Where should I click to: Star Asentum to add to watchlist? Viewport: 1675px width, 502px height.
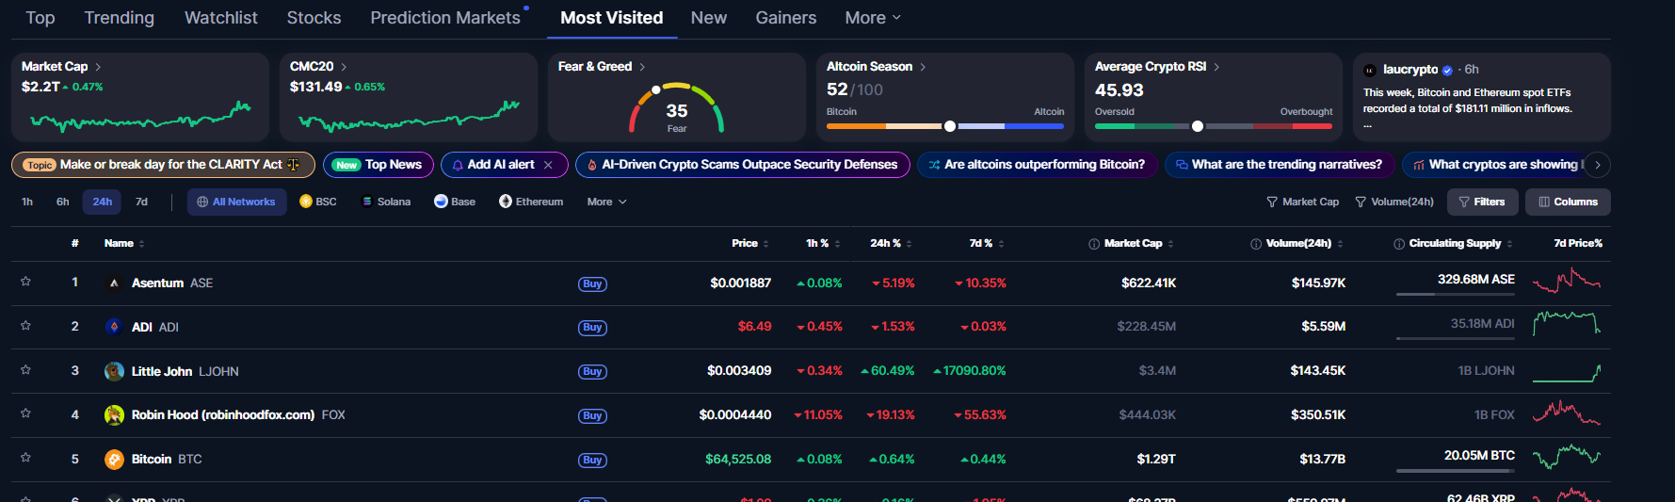pyautogui.click(x=25, y=282)
